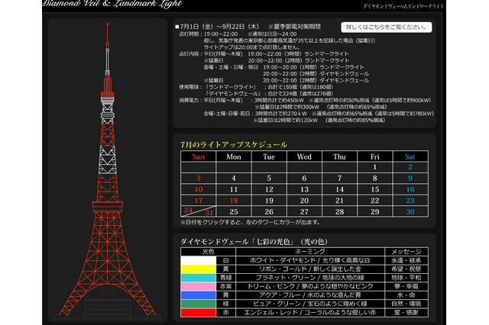
Task: Choose date 27 in the calendar
Action: [304, 212]
